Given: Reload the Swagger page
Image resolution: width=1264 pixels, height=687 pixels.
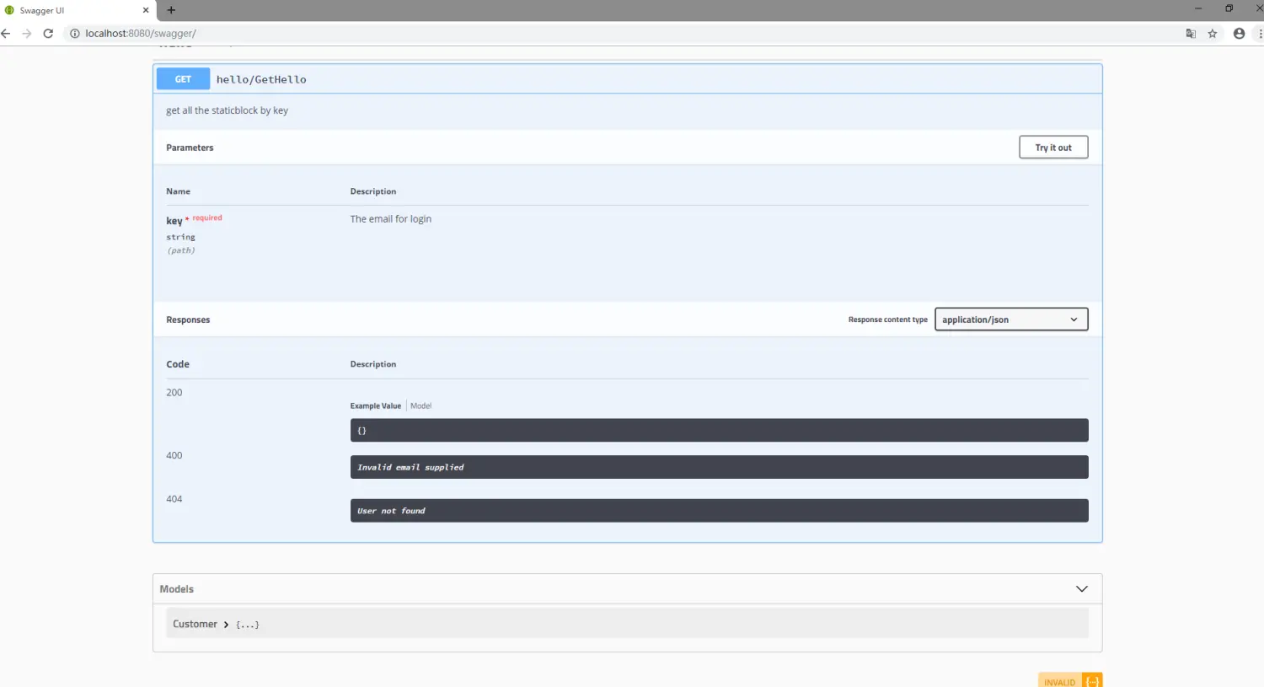Looking at the screenshot, I should tap(48, 34).
